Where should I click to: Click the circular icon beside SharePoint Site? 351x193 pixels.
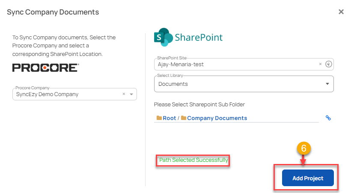tap(328, 64)
